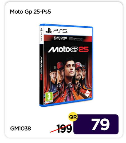Select the discounted price 79 box
The width and height of the screenshot is (126, 143).
click(x=96, y=124)
